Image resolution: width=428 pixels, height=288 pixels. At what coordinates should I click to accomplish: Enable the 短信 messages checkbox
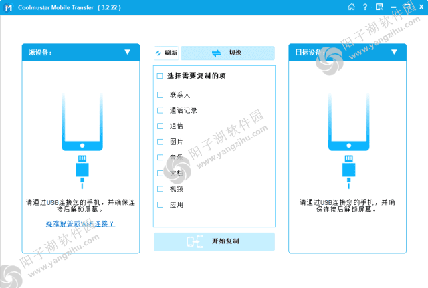point(160,126)
